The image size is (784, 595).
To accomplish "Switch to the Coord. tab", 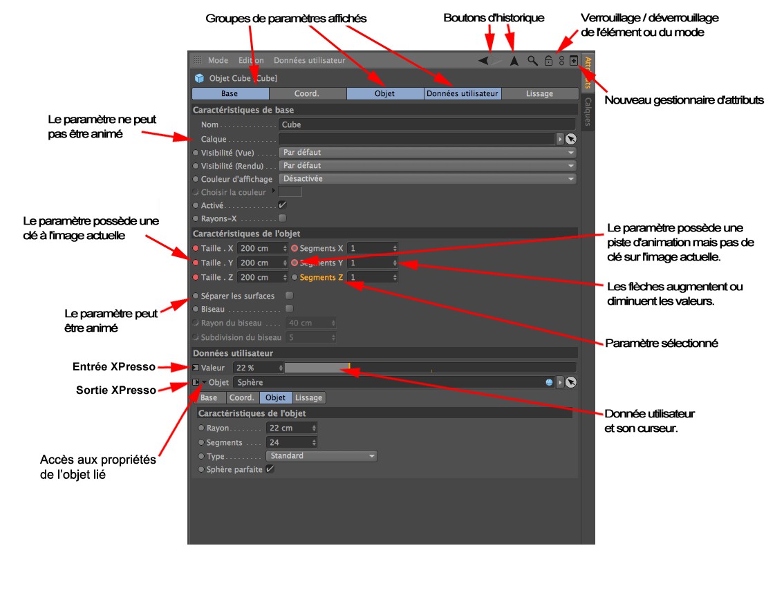I will tap(307, 93).
